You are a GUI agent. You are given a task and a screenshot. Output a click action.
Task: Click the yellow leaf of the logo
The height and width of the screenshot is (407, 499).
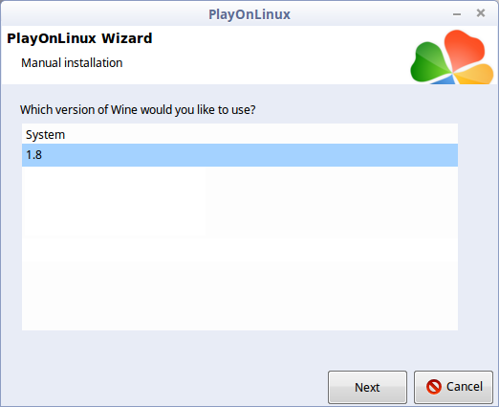pyautogui.click(x=475, y=74)
